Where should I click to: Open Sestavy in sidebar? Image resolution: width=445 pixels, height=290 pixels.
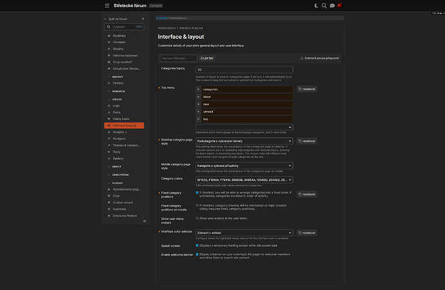tap(124, 83)
